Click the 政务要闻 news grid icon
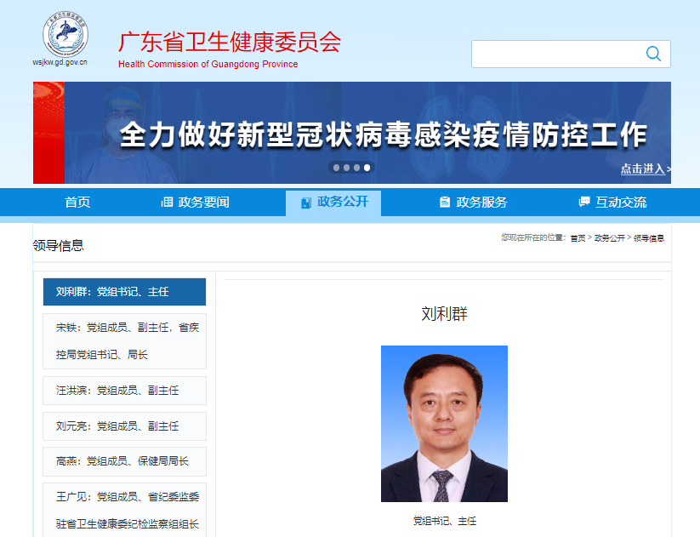Screen dimensions: 700x537 pos(167,202)
